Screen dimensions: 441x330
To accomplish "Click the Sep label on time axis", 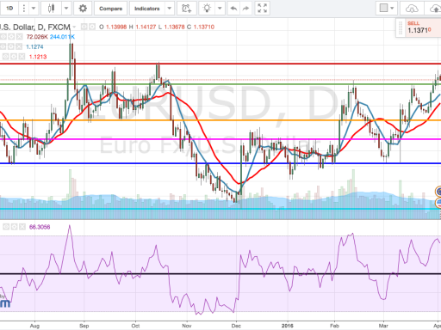I will [84, 326].
